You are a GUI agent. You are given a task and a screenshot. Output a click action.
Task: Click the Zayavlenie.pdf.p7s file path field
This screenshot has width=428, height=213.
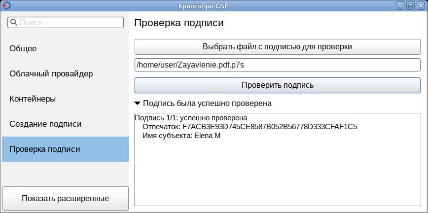pyautogui.click(x=277, y=65)
